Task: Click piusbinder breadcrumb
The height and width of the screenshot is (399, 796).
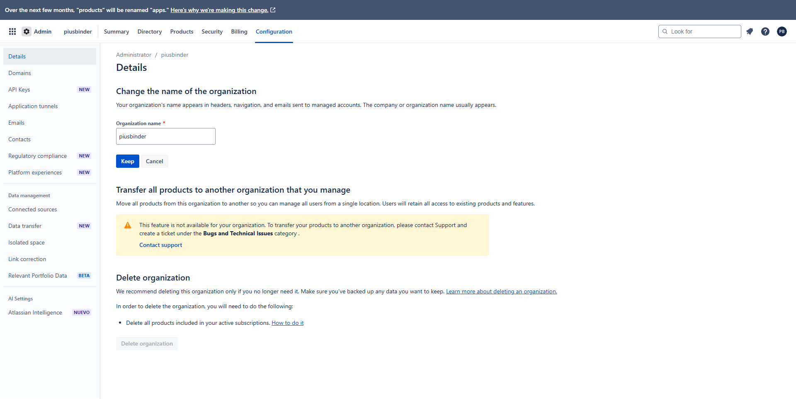Action: [175, 55]
